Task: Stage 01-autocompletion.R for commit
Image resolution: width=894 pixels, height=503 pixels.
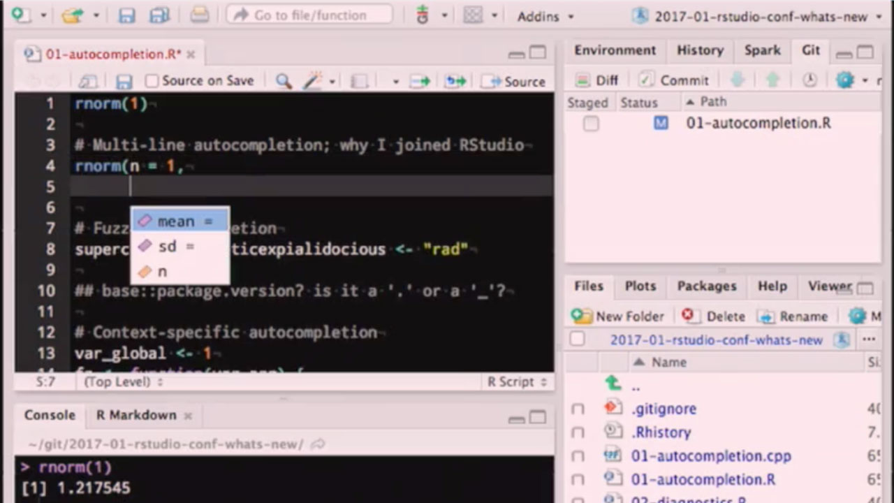Action: click(x=590, y=124)
